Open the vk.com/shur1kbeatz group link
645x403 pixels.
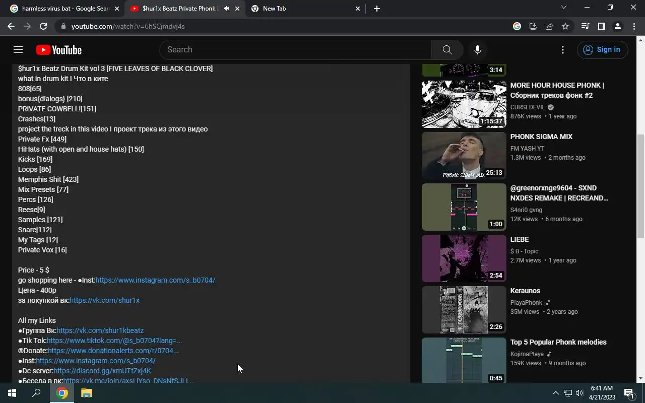[100, 330]
